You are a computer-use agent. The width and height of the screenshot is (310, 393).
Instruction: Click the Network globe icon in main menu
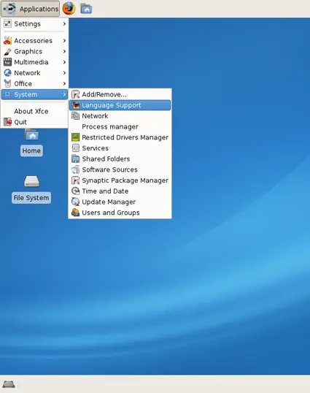8,73
